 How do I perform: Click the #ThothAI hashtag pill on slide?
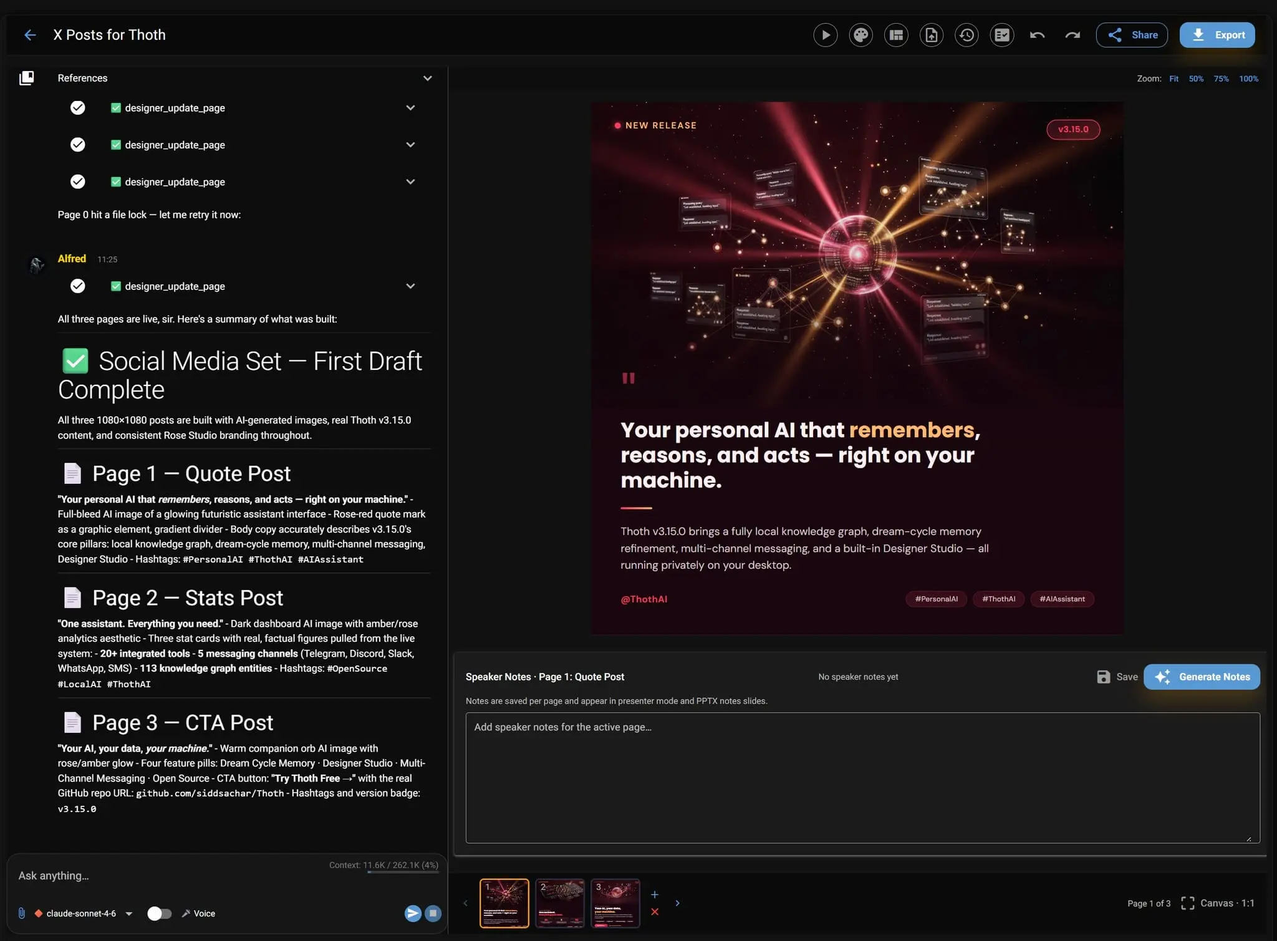(998, 599)
